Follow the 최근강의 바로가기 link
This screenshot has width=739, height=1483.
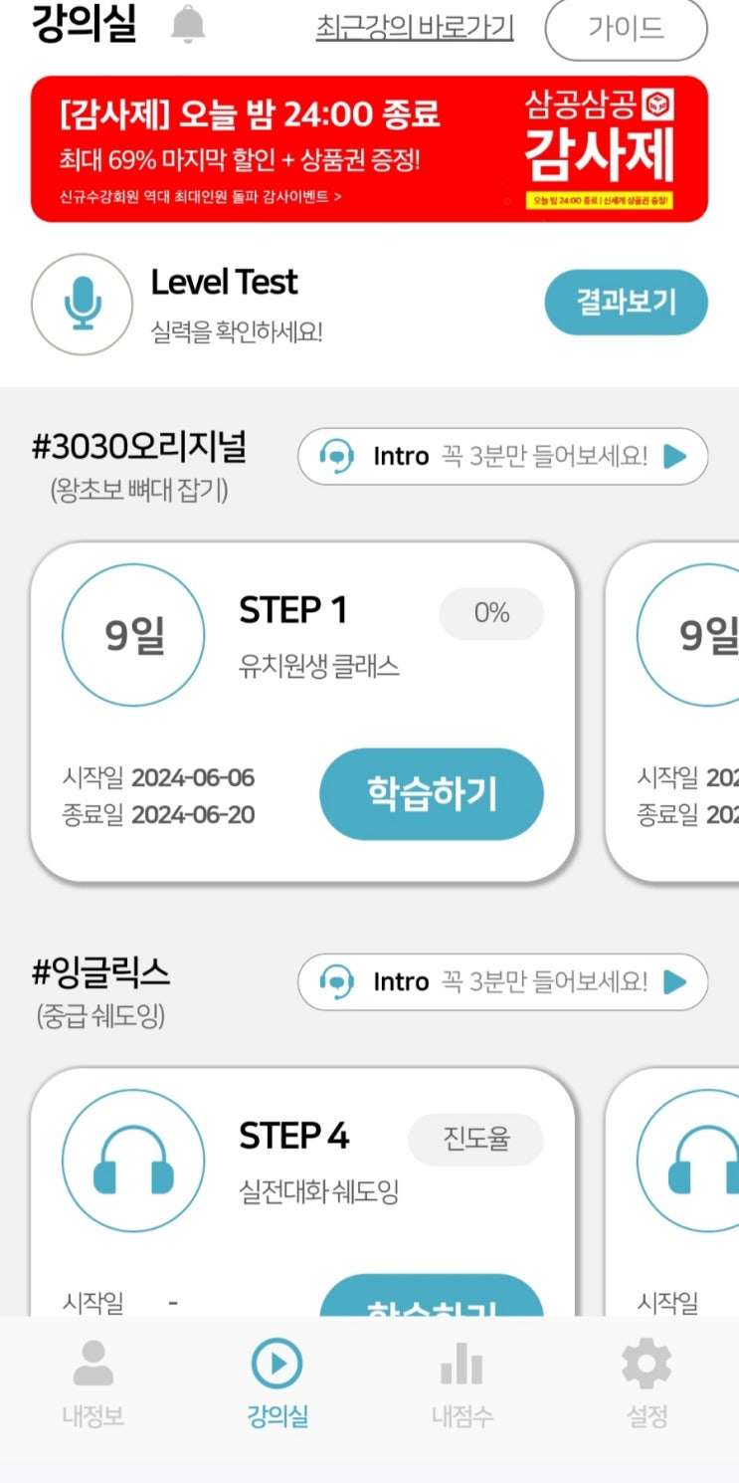pyautogui.click(x=415, y=27)
